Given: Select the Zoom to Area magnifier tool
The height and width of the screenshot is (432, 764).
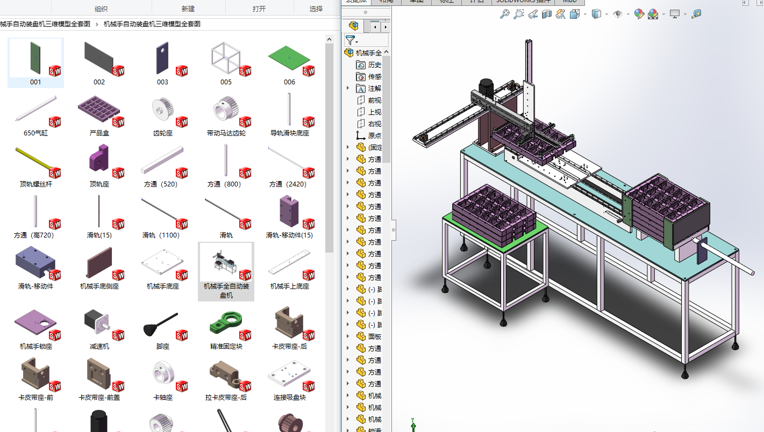Looking at the screenshot, I should pos(518,15).
